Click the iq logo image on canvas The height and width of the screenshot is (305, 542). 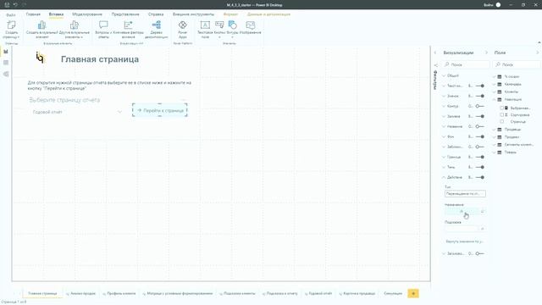tap(40, 58)
